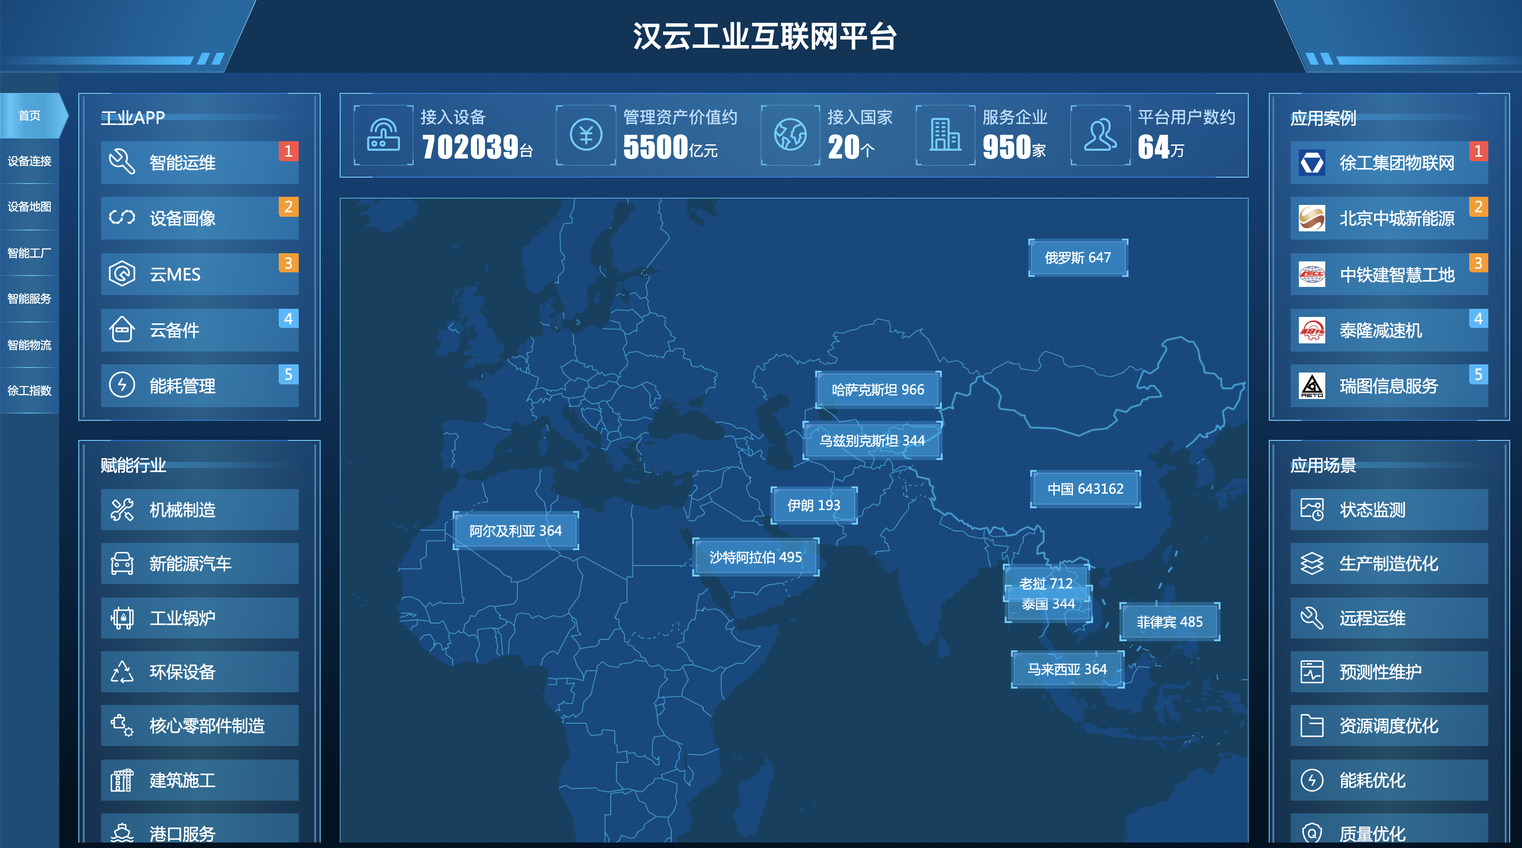Click the 泰隆减速机 red logo icon
This screenshot has height=848, width=1522.
click(x=1312, y=330)
